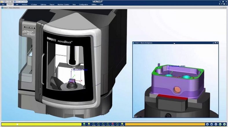Click the orange simulation progress bar
Image resolution: width=228 pixels, height=127 pixels.
coord(165,124)
